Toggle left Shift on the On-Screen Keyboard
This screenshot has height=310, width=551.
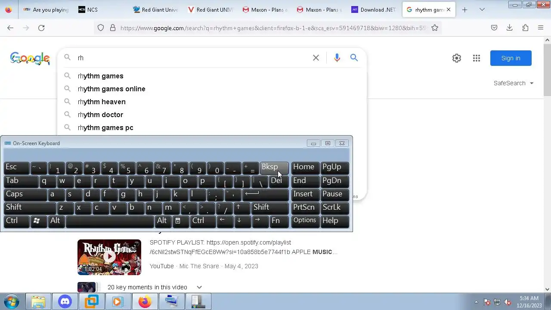tap(30, 208)
